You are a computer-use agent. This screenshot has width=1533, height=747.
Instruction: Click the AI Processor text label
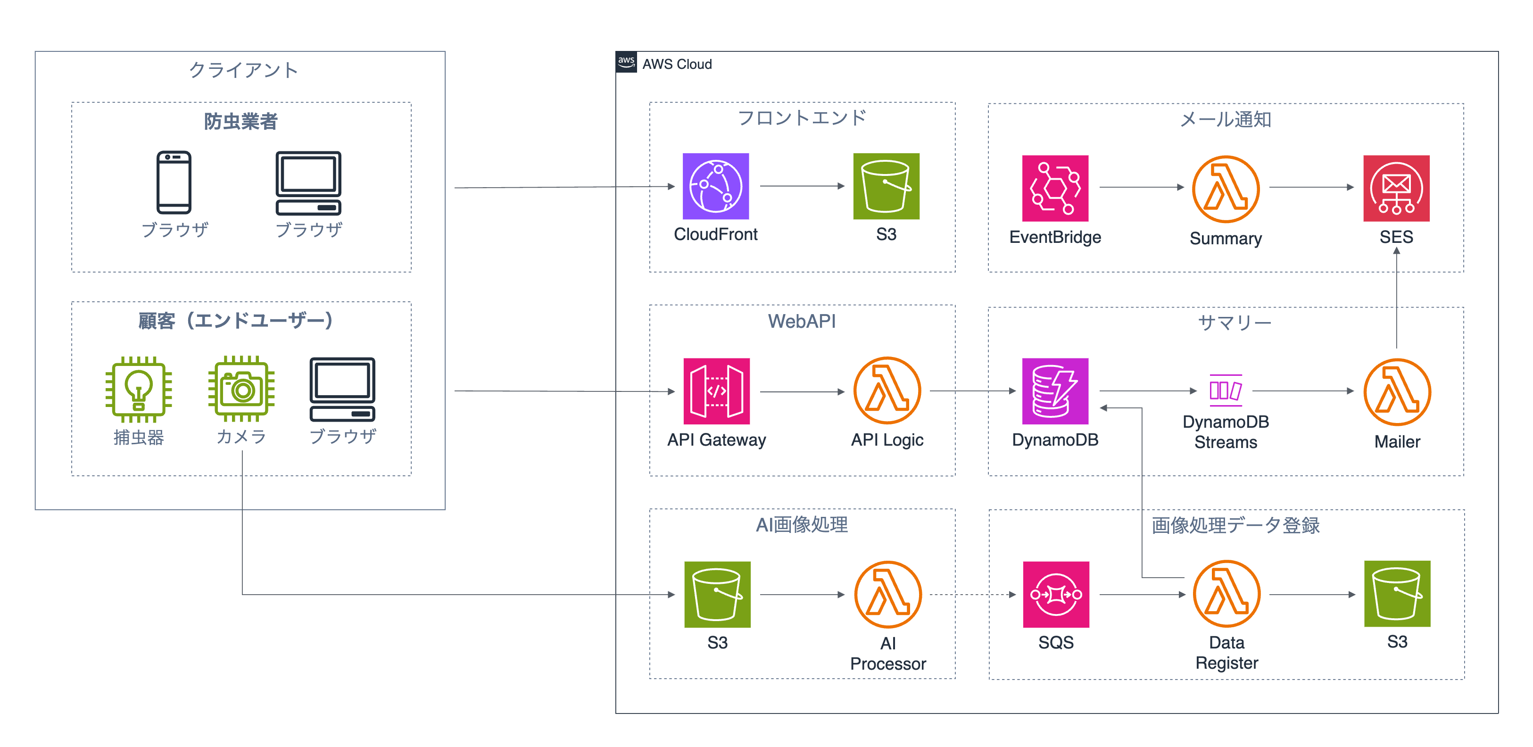pyautogui.click(x=887, y=654)
